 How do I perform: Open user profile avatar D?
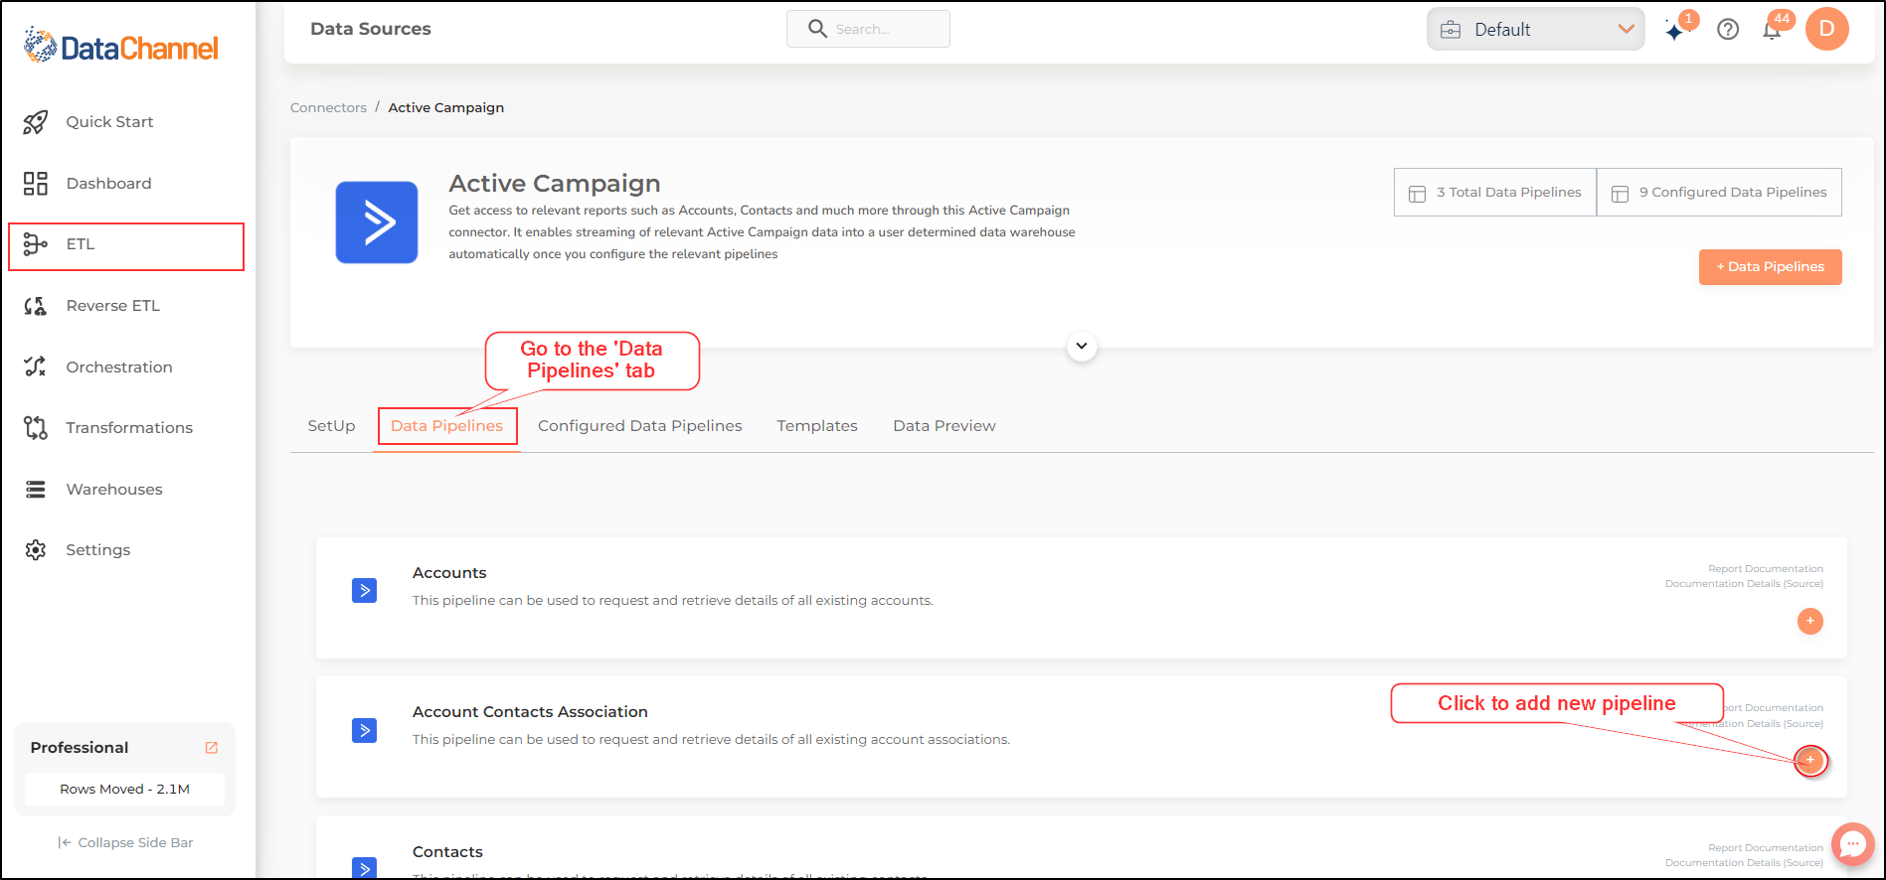tap(1827, 29)
